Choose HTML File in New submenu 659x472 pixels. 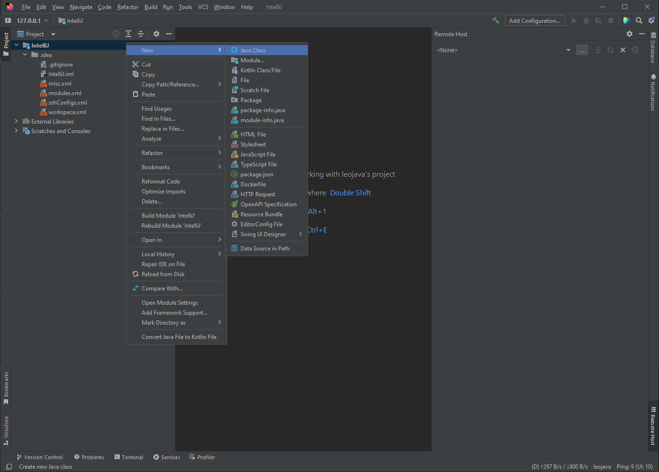(267, 134)
